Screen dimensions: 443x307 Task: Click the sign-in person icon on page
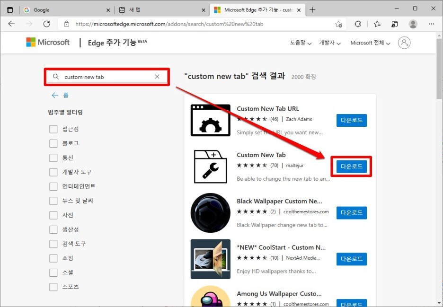[404, 43]
